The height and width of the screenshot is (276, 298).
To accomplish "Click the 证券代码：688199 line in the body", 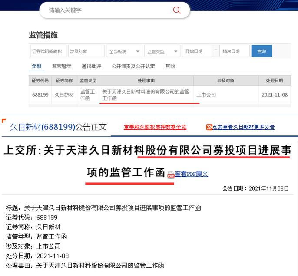I will pos(32,218).
